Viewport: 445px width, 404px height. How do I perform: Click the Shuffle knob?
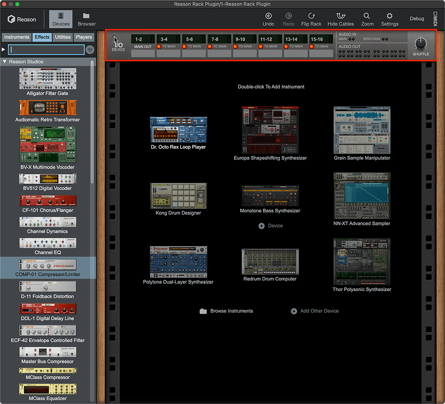pos(421,43)
